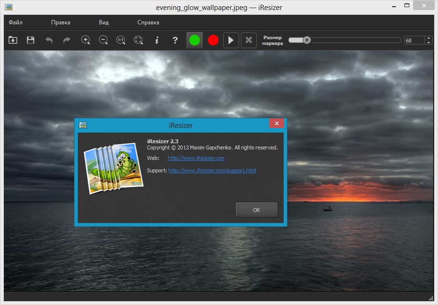Screen dimensions: 438x305
Task: Close the iResizer about dialog
Action: [276, 123]
